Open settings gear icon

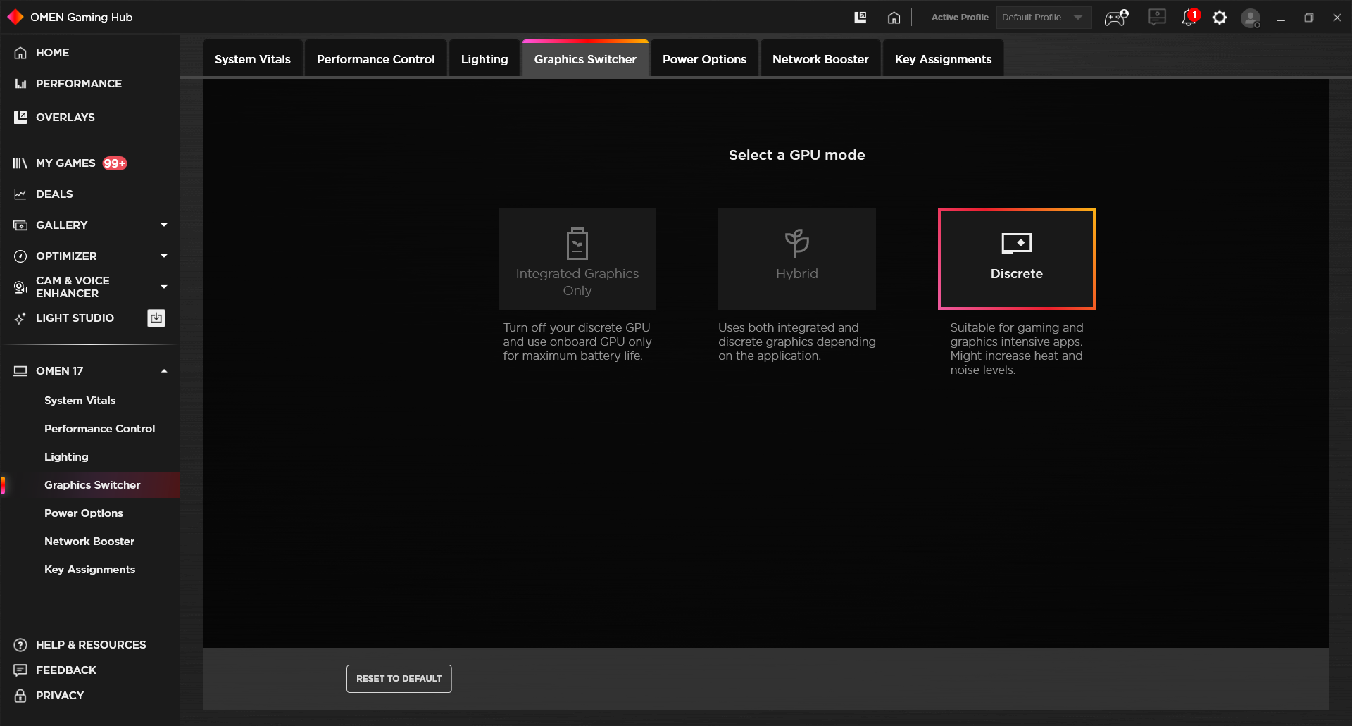point(1220,18)
